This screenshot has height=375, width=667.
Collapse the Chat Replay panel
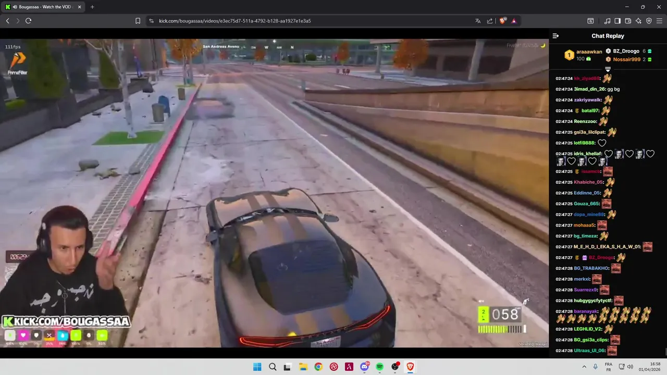(x=555, y=36)
